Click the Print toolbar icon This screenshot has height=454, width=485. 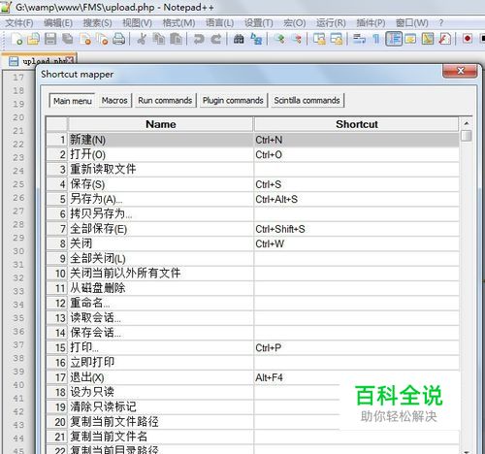tap(119, 39)
